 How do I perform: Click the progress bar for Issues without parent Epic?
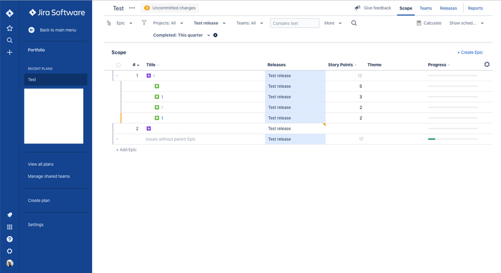(453, 139)
